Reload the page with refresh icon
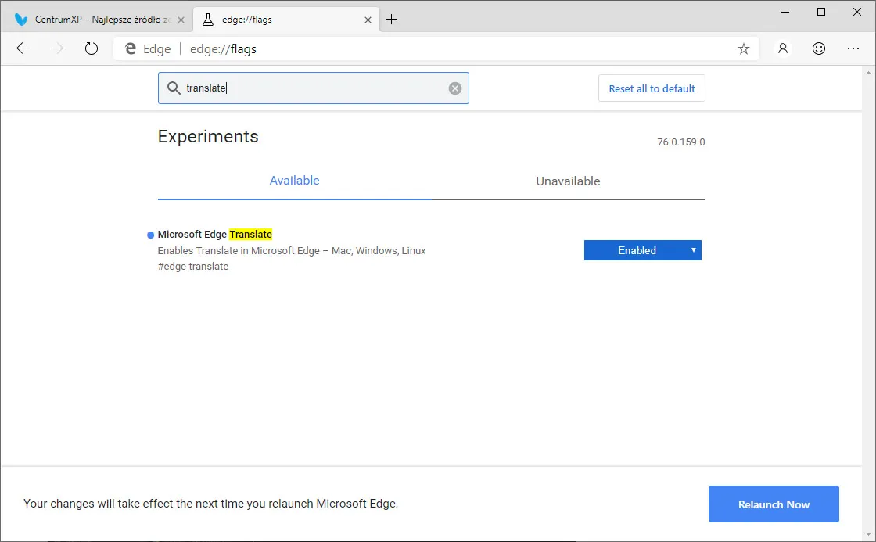This screenshot has height=542, width=876. tap(91, 48)
